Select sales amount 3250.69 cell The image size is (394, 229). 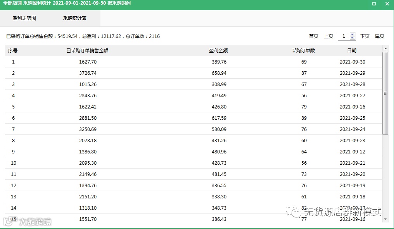(88, 129)
